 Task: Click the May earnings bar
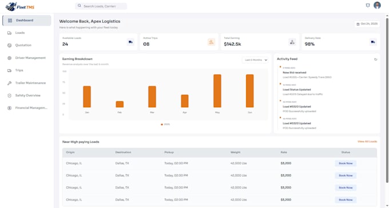click(217, 91)
